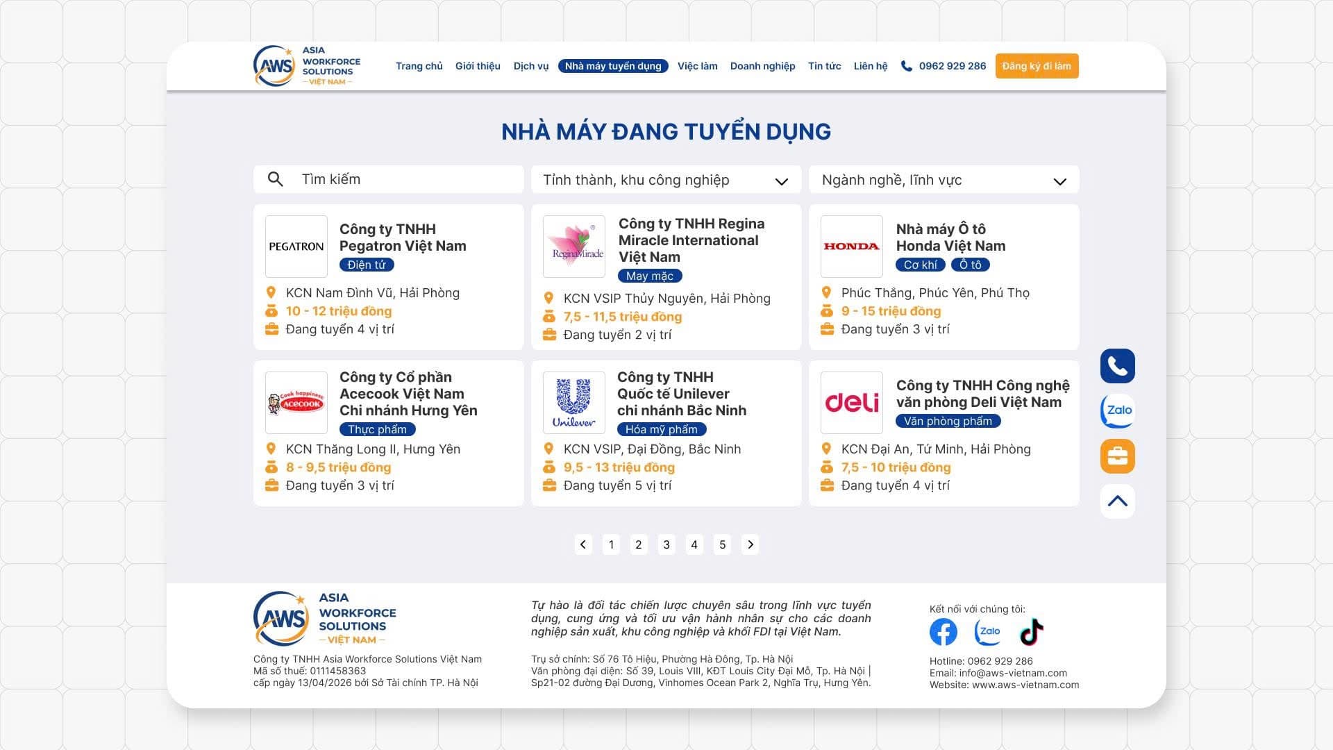Click the Unilever logo thumbnail

pos(574,403)
